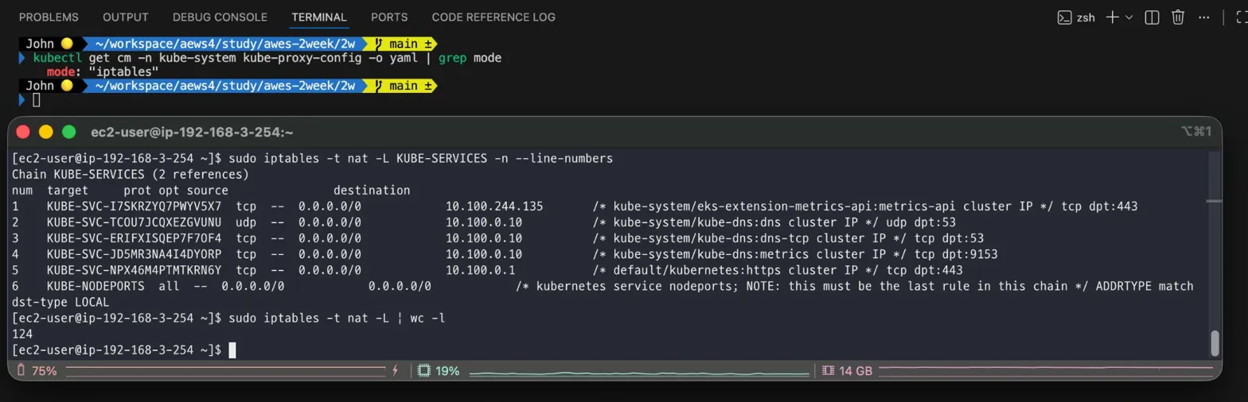Open the DEBUG CONSOLE tab
The height and width of the screenshot is (402, 1248).
point(220,17)
